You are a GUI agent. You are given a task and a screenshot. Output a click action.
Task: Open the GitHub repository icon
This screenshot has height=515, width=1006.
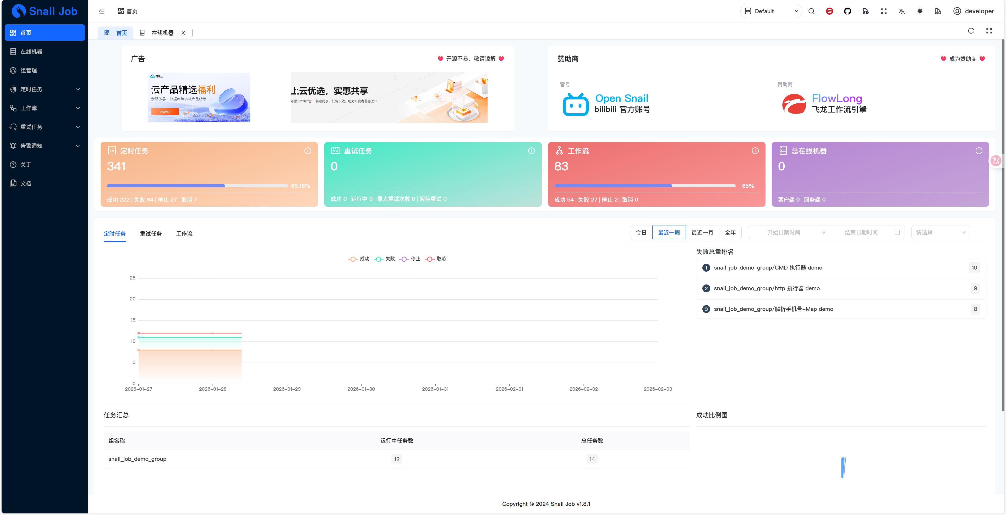[x=848, y=11]
